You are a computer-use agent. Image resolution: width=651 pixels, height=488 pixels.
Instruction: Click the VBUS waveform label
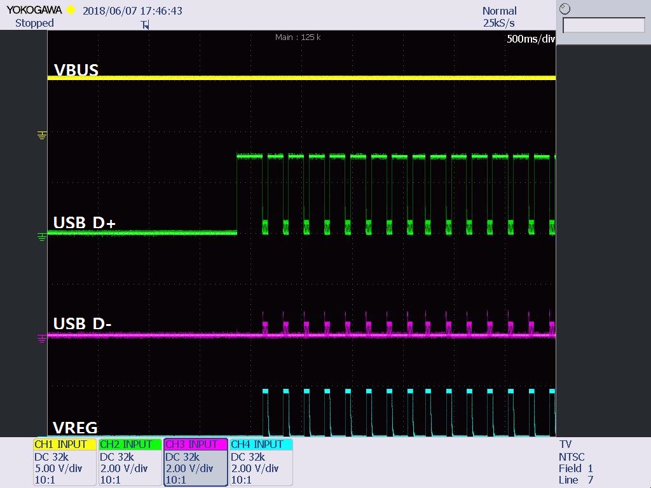pos(76,70)
